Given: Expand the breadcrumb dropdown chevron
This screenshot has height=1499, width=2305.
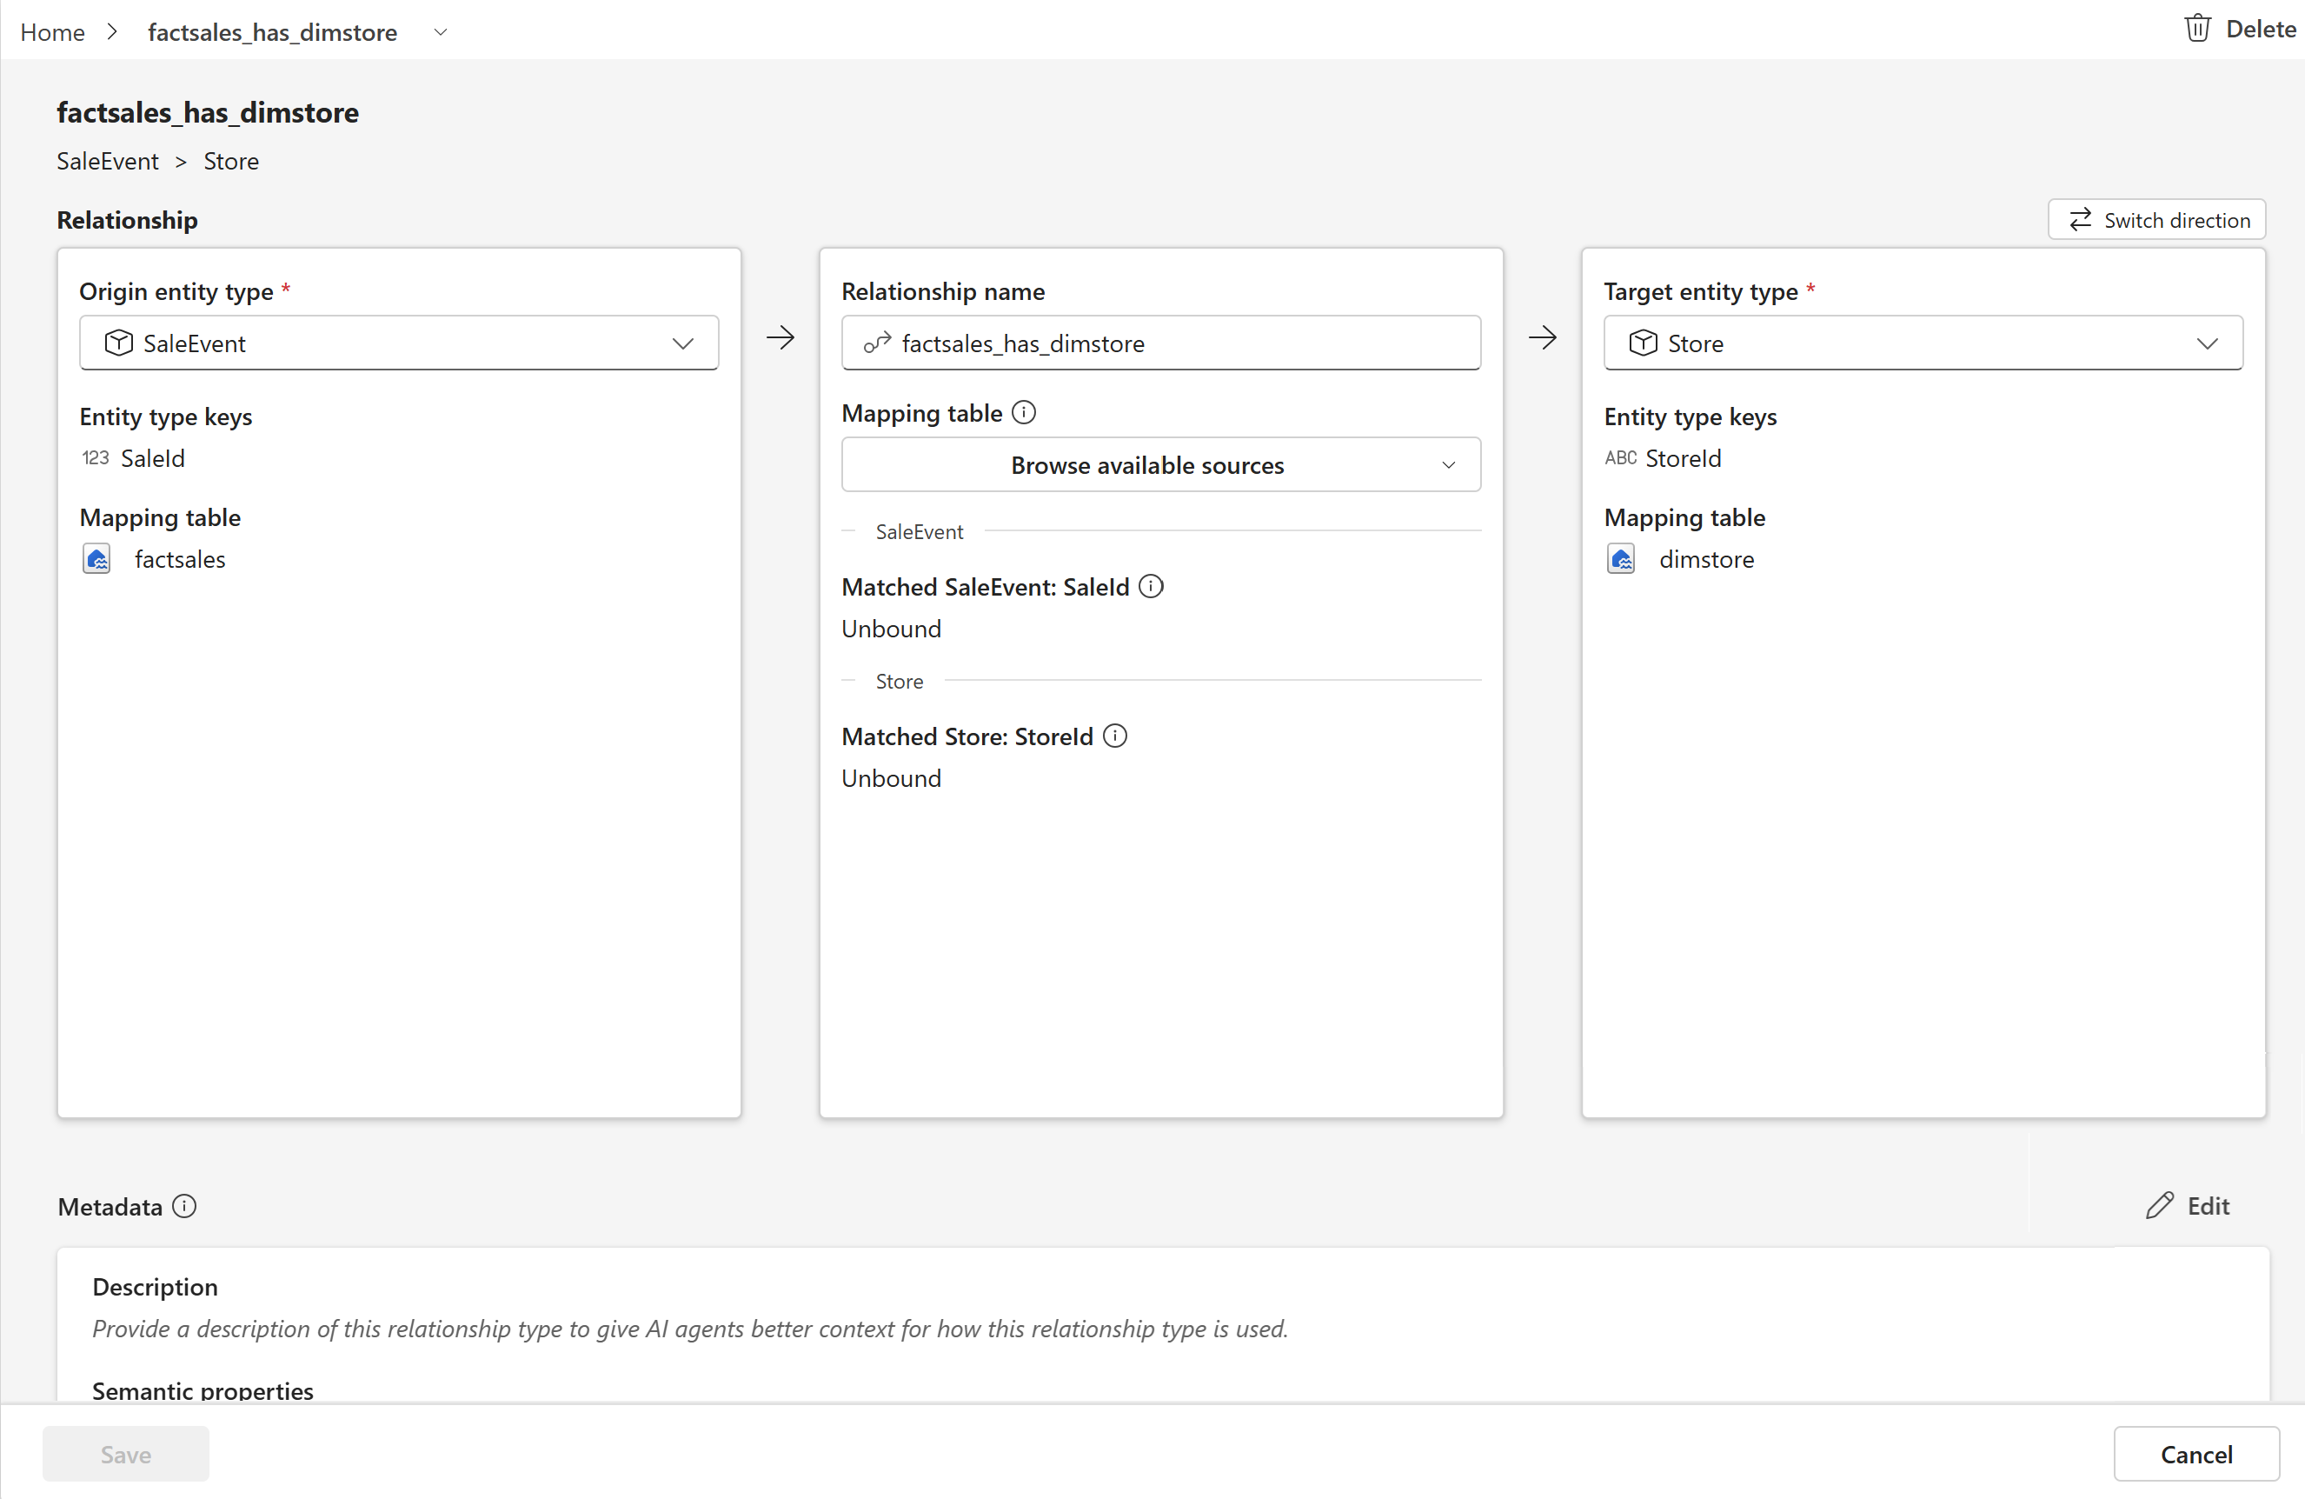Looking at the screenshot, I should [x=441, y=32].
